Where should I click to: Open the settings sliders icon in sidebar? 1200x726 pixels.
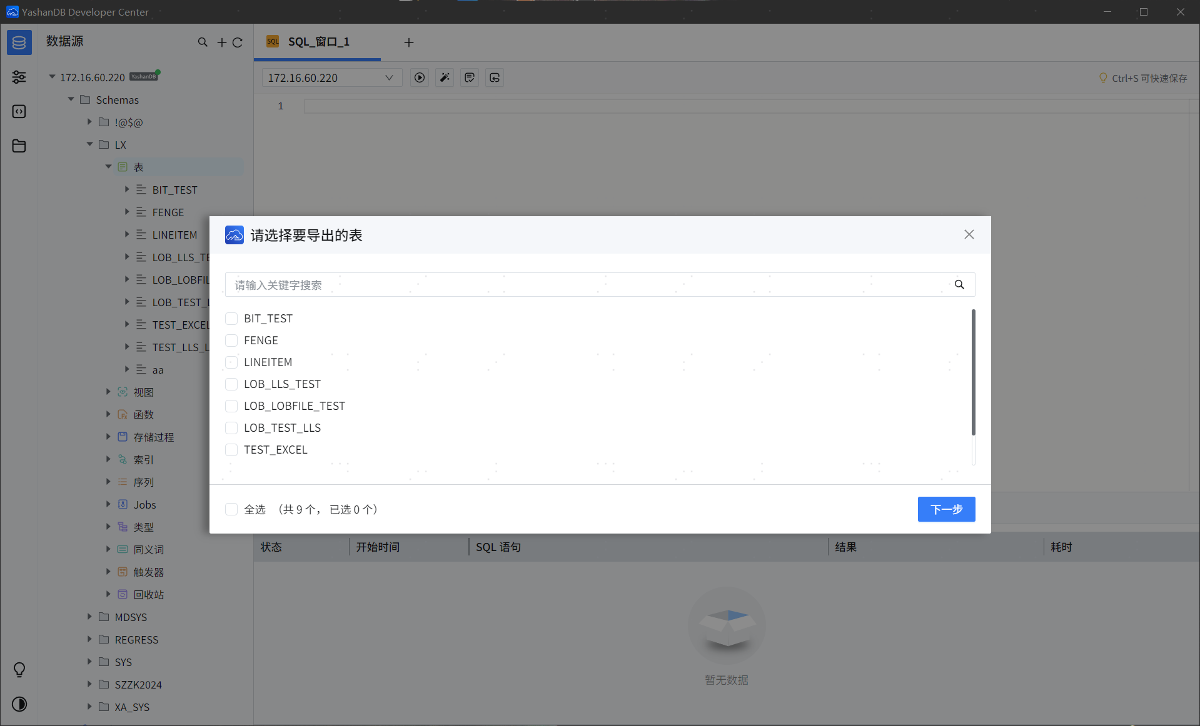pos(19,77)
